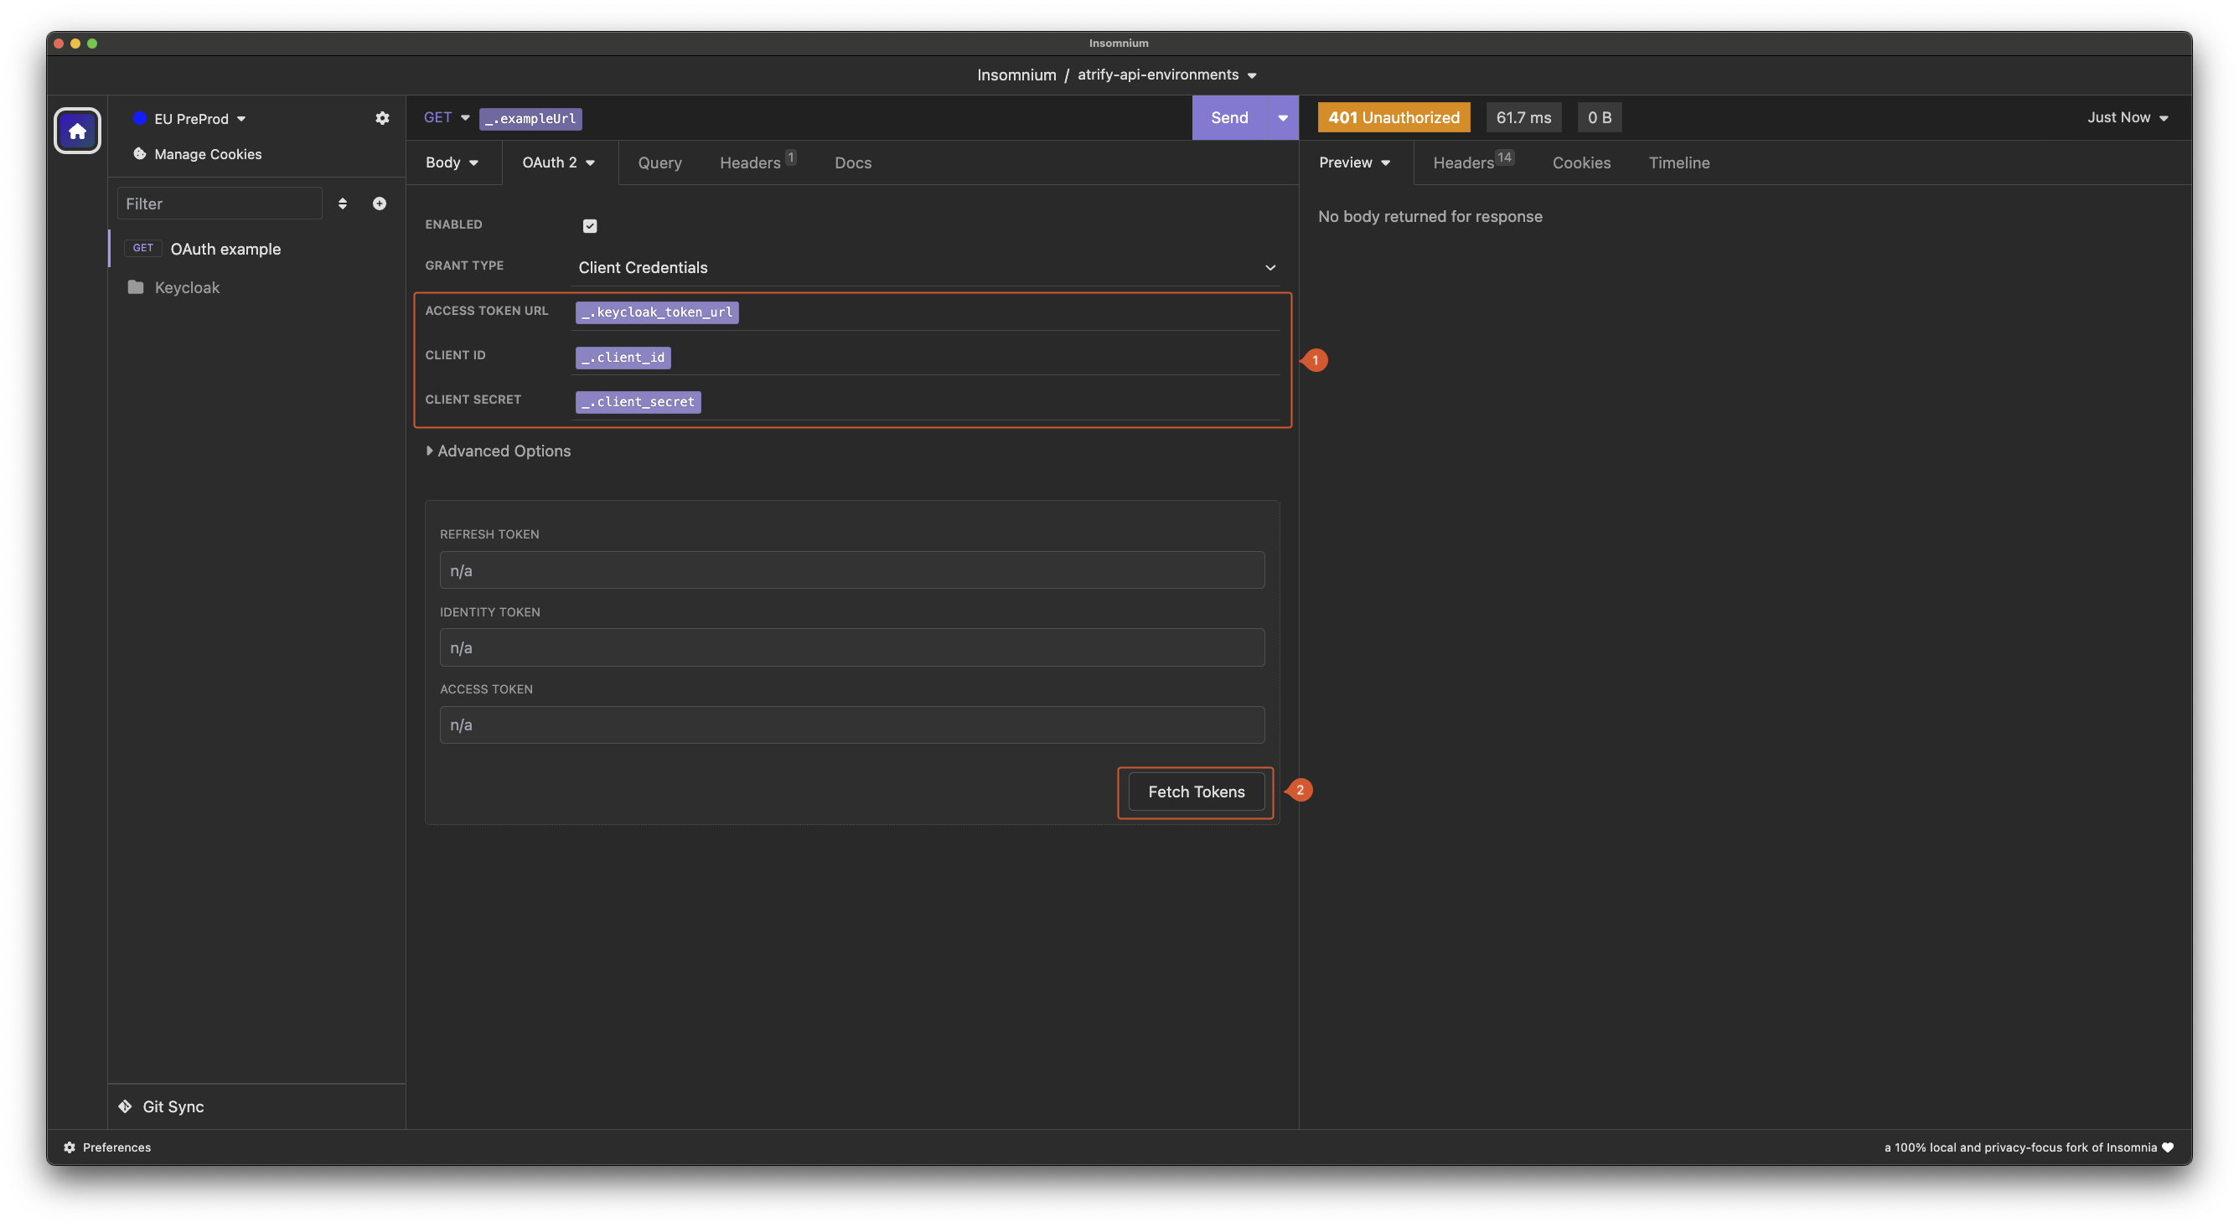Screen dimensions: 2239x1227
Task: Click the Fetch Tokens button
Action: (1196, 791)
